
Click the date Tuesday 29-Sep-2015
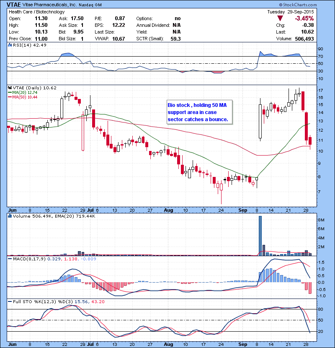(x=291, y=12)
